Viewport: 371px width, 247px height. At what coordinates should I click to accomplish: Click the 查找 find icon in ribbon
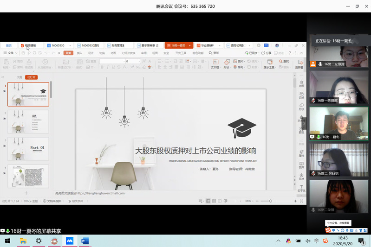coord(283,61)
